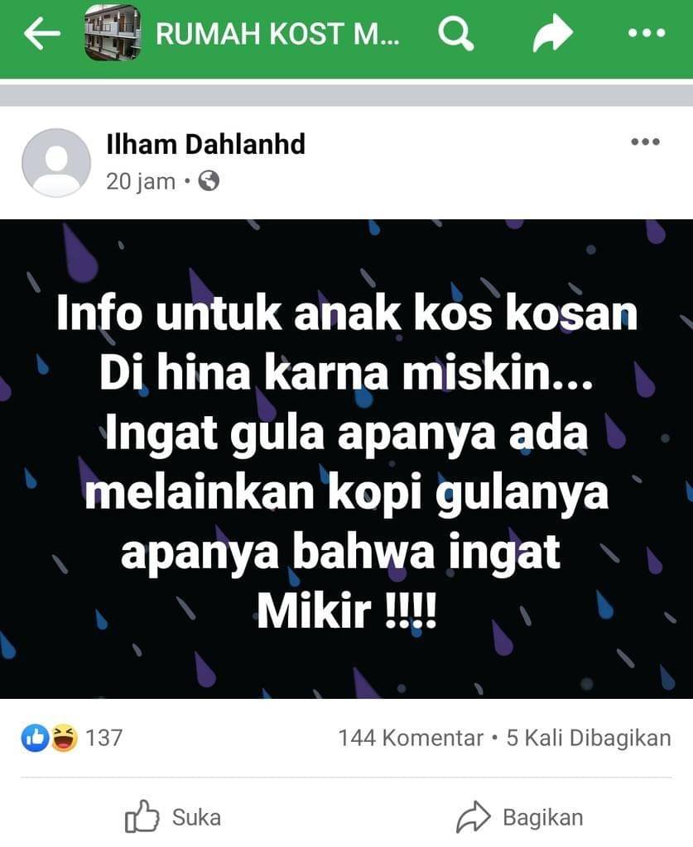Share post with Bagikan button
Viewport: 693px width, 847px height.
519,817
